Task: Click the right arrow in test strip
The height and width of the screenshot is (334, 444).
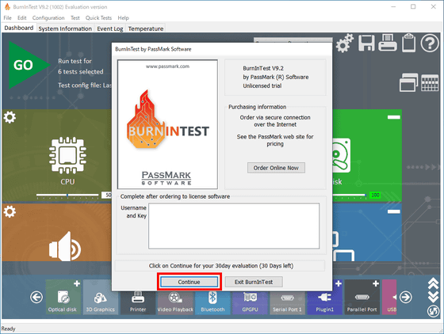Action: pos(406,298)
